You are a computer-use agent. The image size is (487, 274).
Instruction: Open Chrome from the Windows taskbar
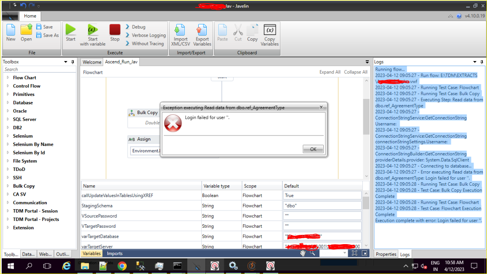[122, 266]
